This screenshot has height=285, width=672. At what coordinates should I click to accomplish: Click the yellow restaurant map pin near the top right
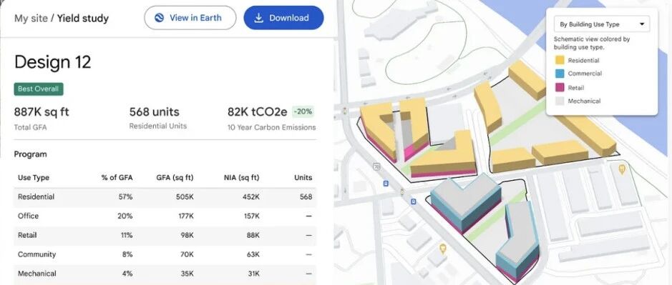(x=622, y=169)
